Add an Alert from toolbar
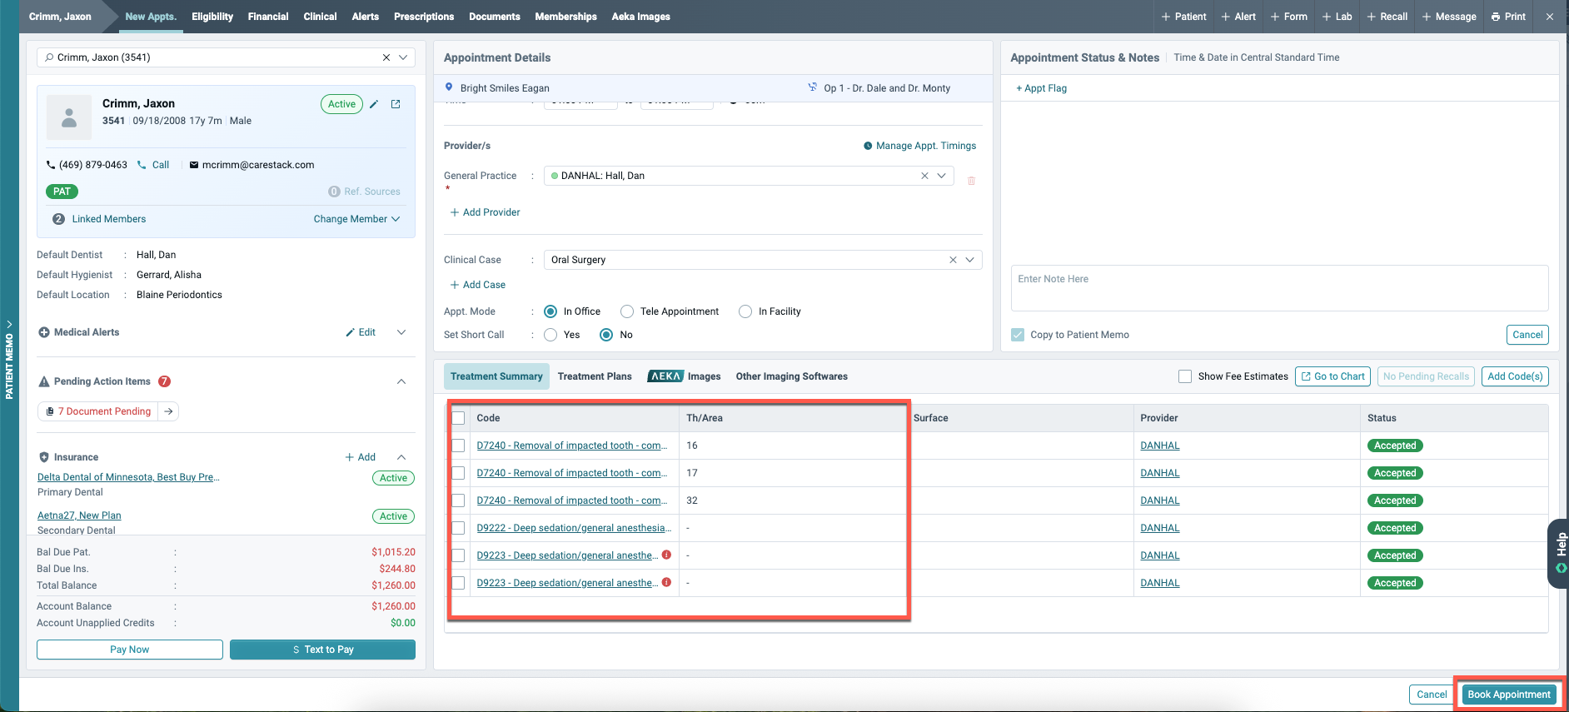This screenshot has height=712, width=1569. coord(1238,17)
